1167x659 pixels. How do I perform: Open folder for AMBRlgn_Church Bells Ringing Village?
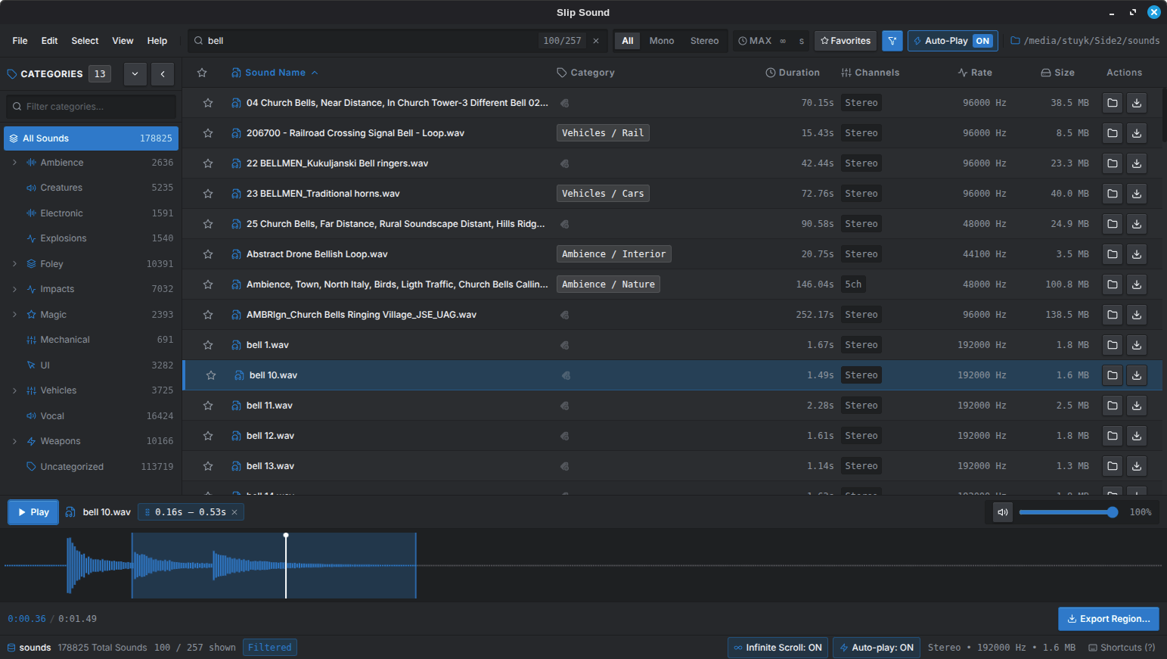[1113, 315]
